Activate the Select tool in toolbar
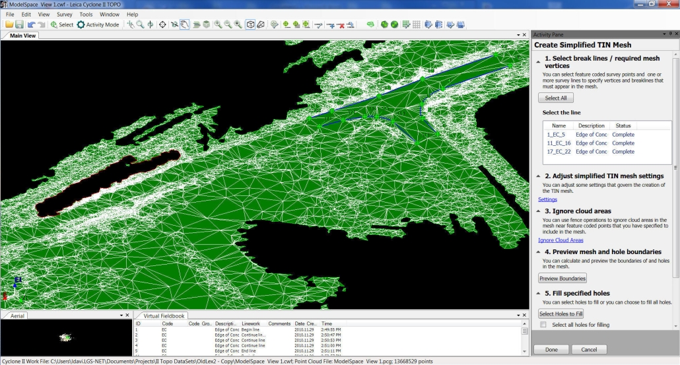This screenshot has height=365, width=680. pyautogui.click(x=61, y=24)
